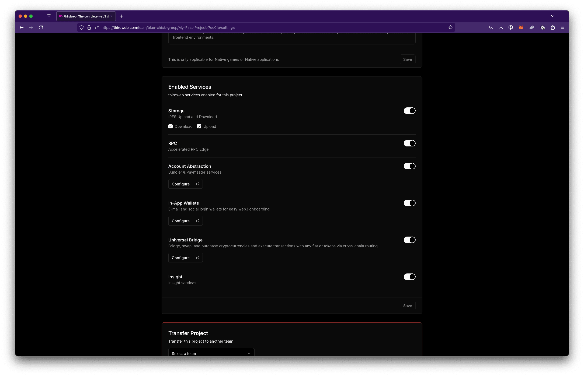Expand the Select a team dropdown
This screenshot has height=376, width=584.
[x=211, y=353]
